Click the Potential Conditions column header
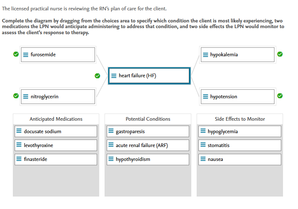Screen dimensions: 298x209 148,119
